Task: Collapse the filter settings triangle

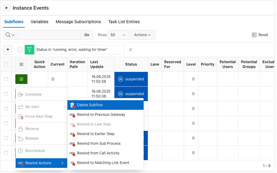Action: [x=8, y=50]
